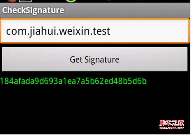
Task: Click the CheckSignature title bar
Action: (95, 10)
